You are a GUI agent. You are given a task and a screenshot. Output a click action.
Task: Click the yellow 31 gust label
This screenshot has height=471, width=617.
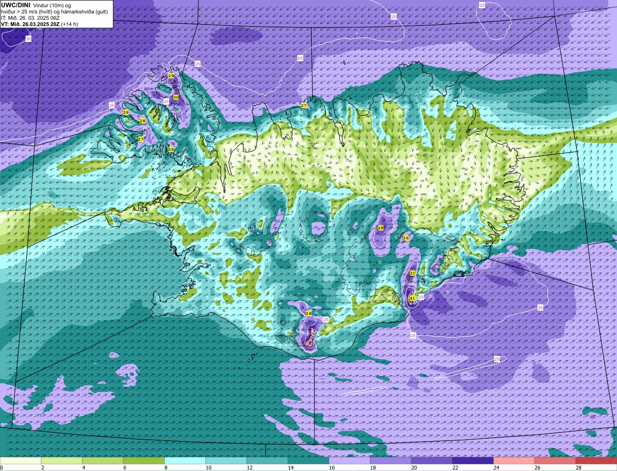[413, 273]
